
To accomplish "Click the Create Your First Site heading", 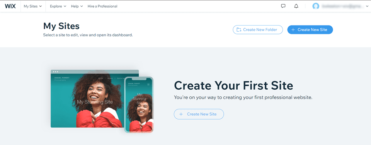I will click(233, 86).
